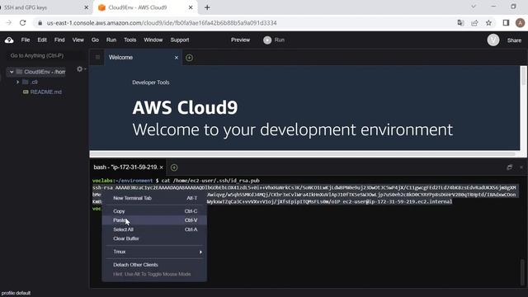
Task: Collapse the Cloud9Env root folder
Action: [x=12, y=72]
